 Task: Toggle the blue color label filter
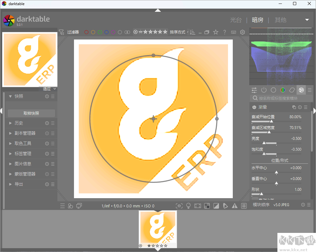click(107, 32)
